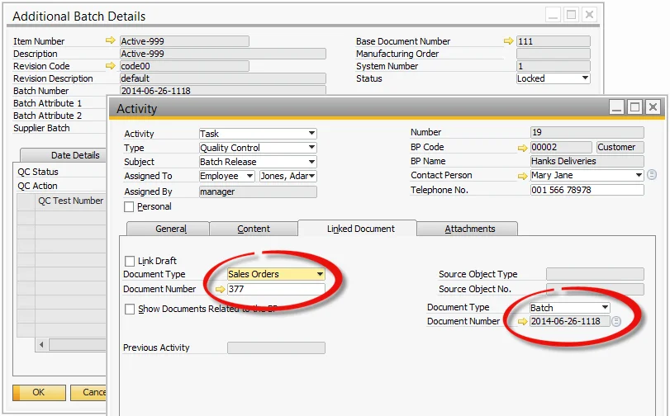Open the Subject Batch Release dropdown

[312, 162]
